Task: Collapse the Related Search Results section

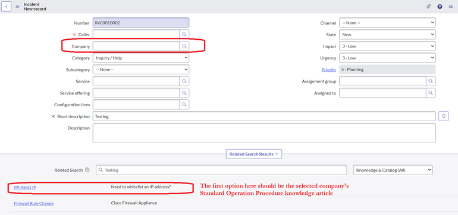Action: [x=254, y=154]
